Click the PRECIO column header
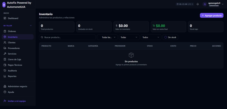 coord(193,46)
